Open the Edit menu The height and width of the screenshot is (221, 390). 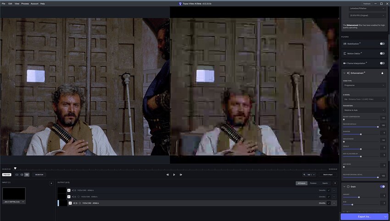[10, 4]
